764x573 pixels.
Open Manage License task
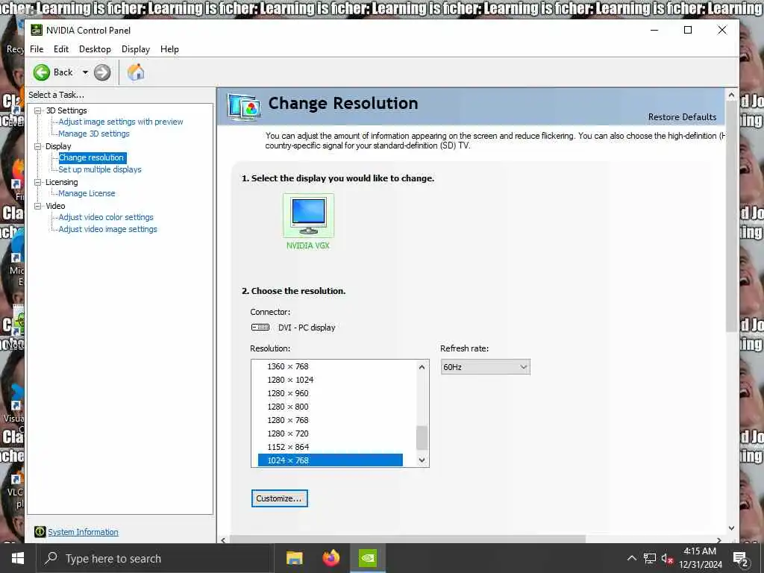87,193
